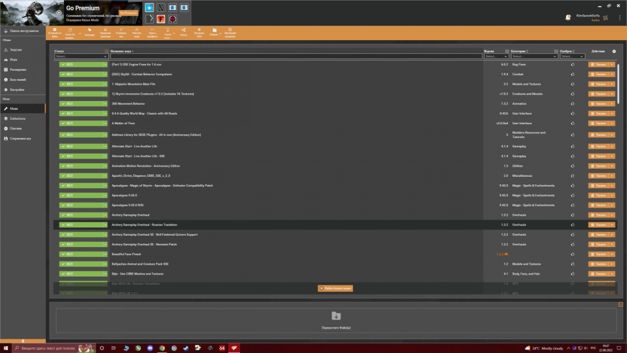Expand Check for Updates dropdown arrow
Screen dimensions: 627x353
pyautogui.click(x=80, y=34)
